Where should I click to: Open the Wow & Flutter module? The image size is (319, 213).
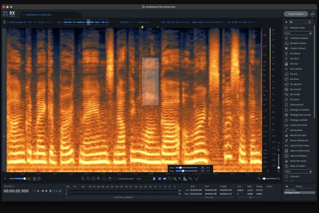point(298,166)
